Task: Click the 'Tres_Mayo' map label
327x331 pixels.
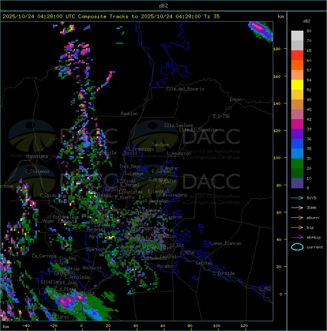Action: 130,166
